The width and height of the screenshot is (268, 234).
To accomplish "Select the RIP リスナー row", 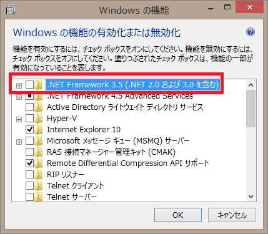I will pyautogui.click(x=66, y=175).
